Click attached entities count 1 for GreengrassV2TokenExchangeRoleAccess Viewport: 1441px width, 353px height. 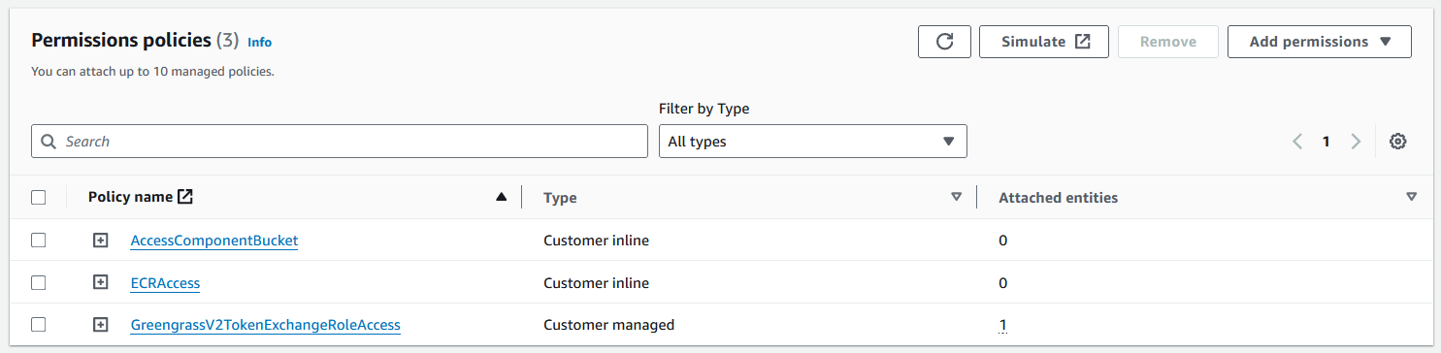1003,325
